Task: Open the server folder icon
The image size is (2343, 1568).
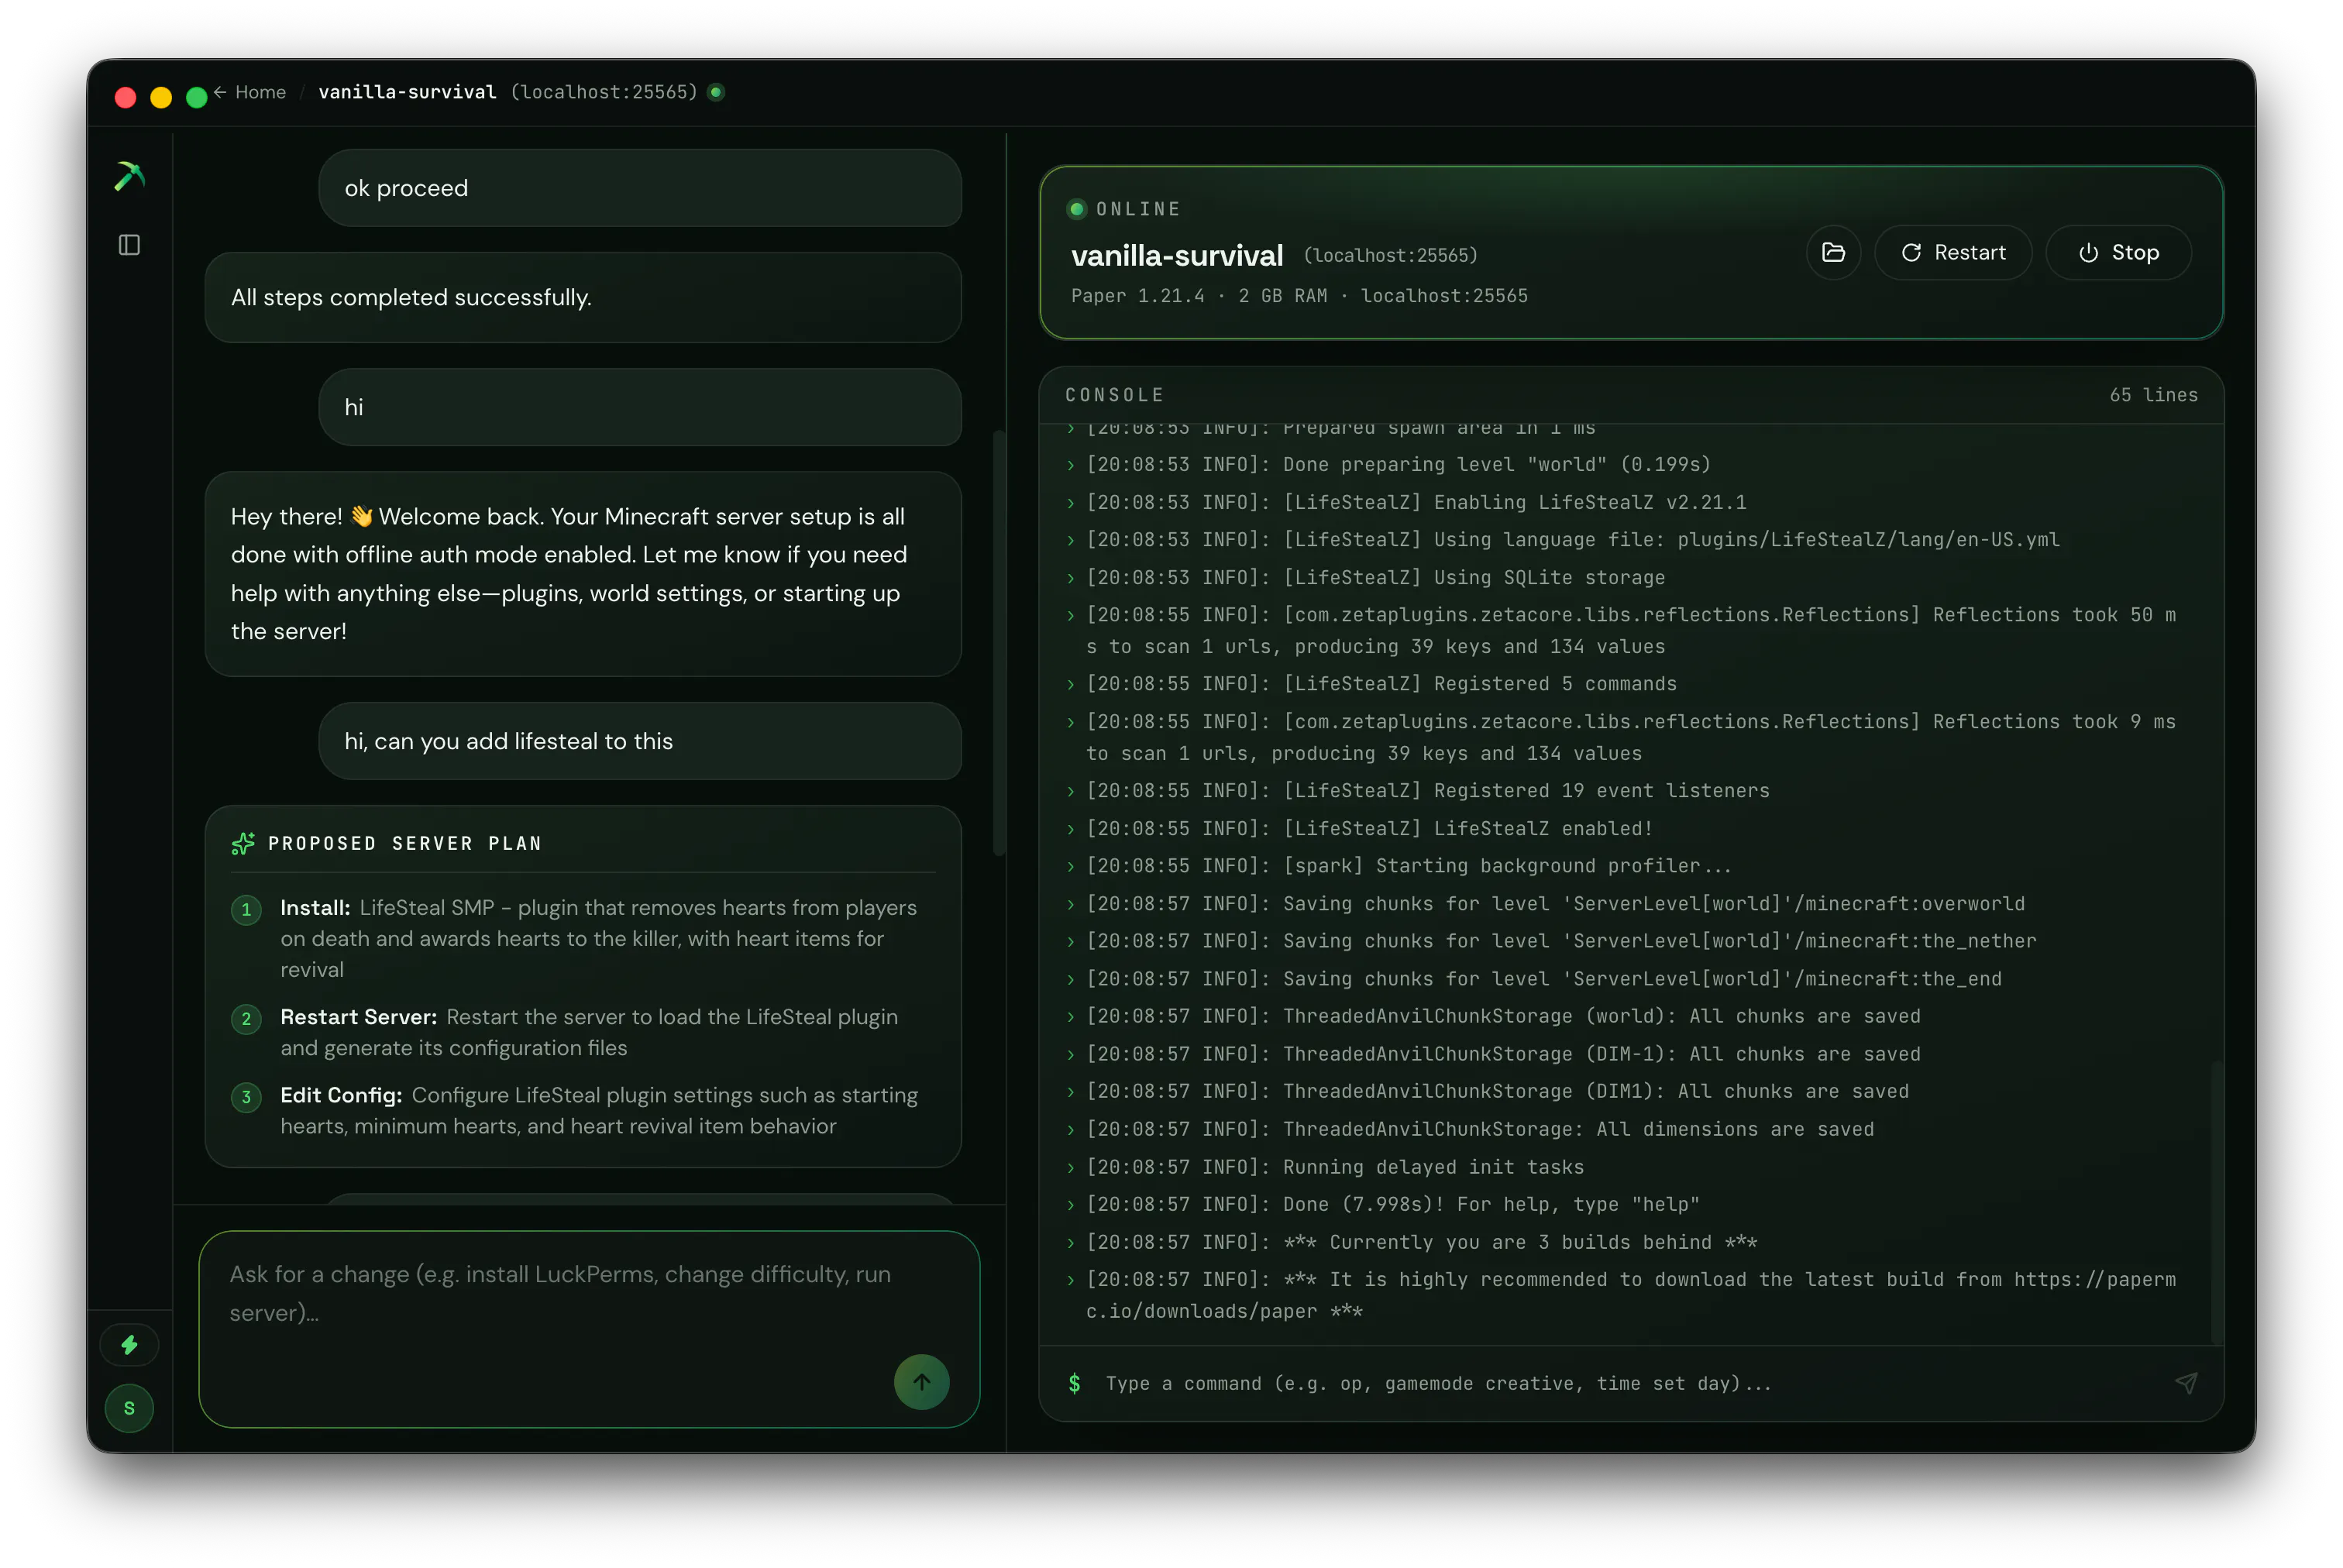Action: click(1832, 252)
